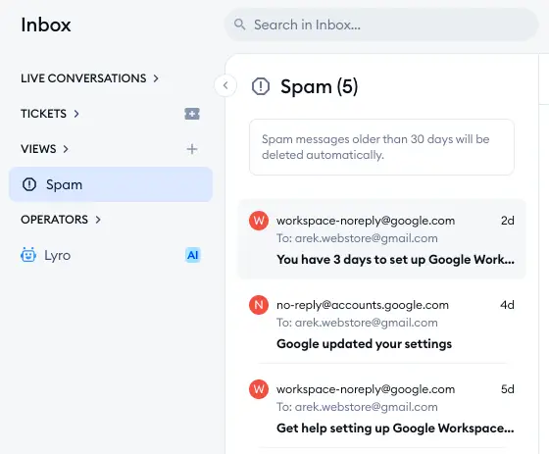Click the Spam (5) heading
This screenshot has height=454, width=549.
pyautogui.click(x=320, y=86)
